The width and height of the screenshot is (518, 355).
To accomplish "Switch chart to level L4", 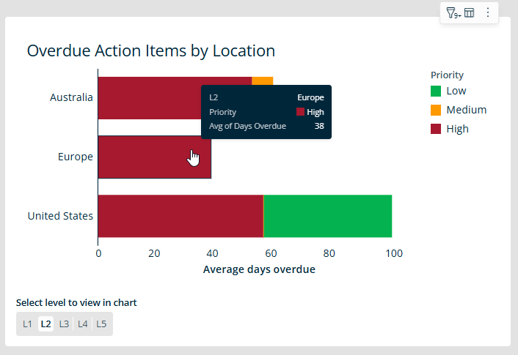I will pos(83,324).
